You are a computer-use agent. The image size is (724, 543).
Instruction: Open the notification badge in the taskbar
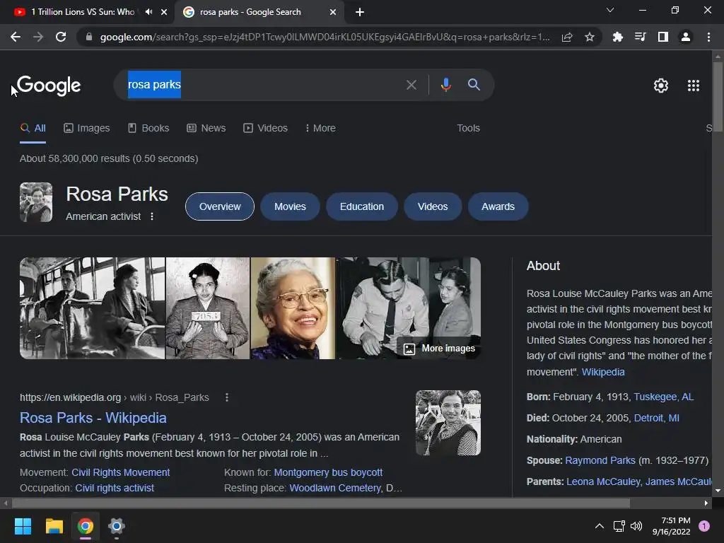pos(704,526)
